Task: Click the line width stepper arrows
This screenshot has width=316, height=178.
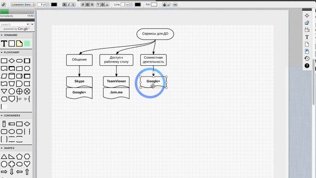Action: coord(132,4)
